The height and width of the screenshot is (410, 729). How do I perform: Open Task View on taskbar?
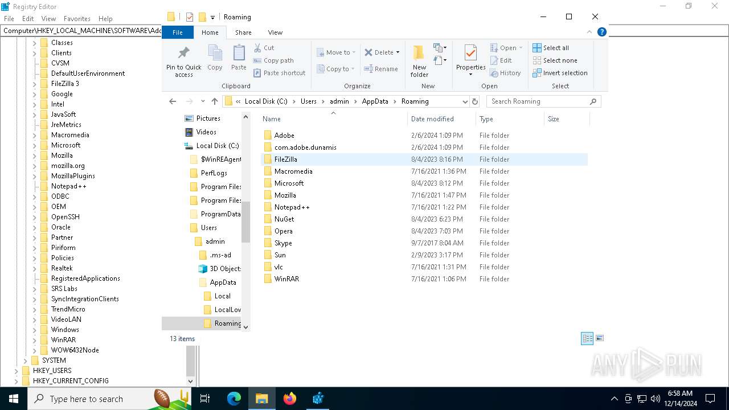pos(205,399)
